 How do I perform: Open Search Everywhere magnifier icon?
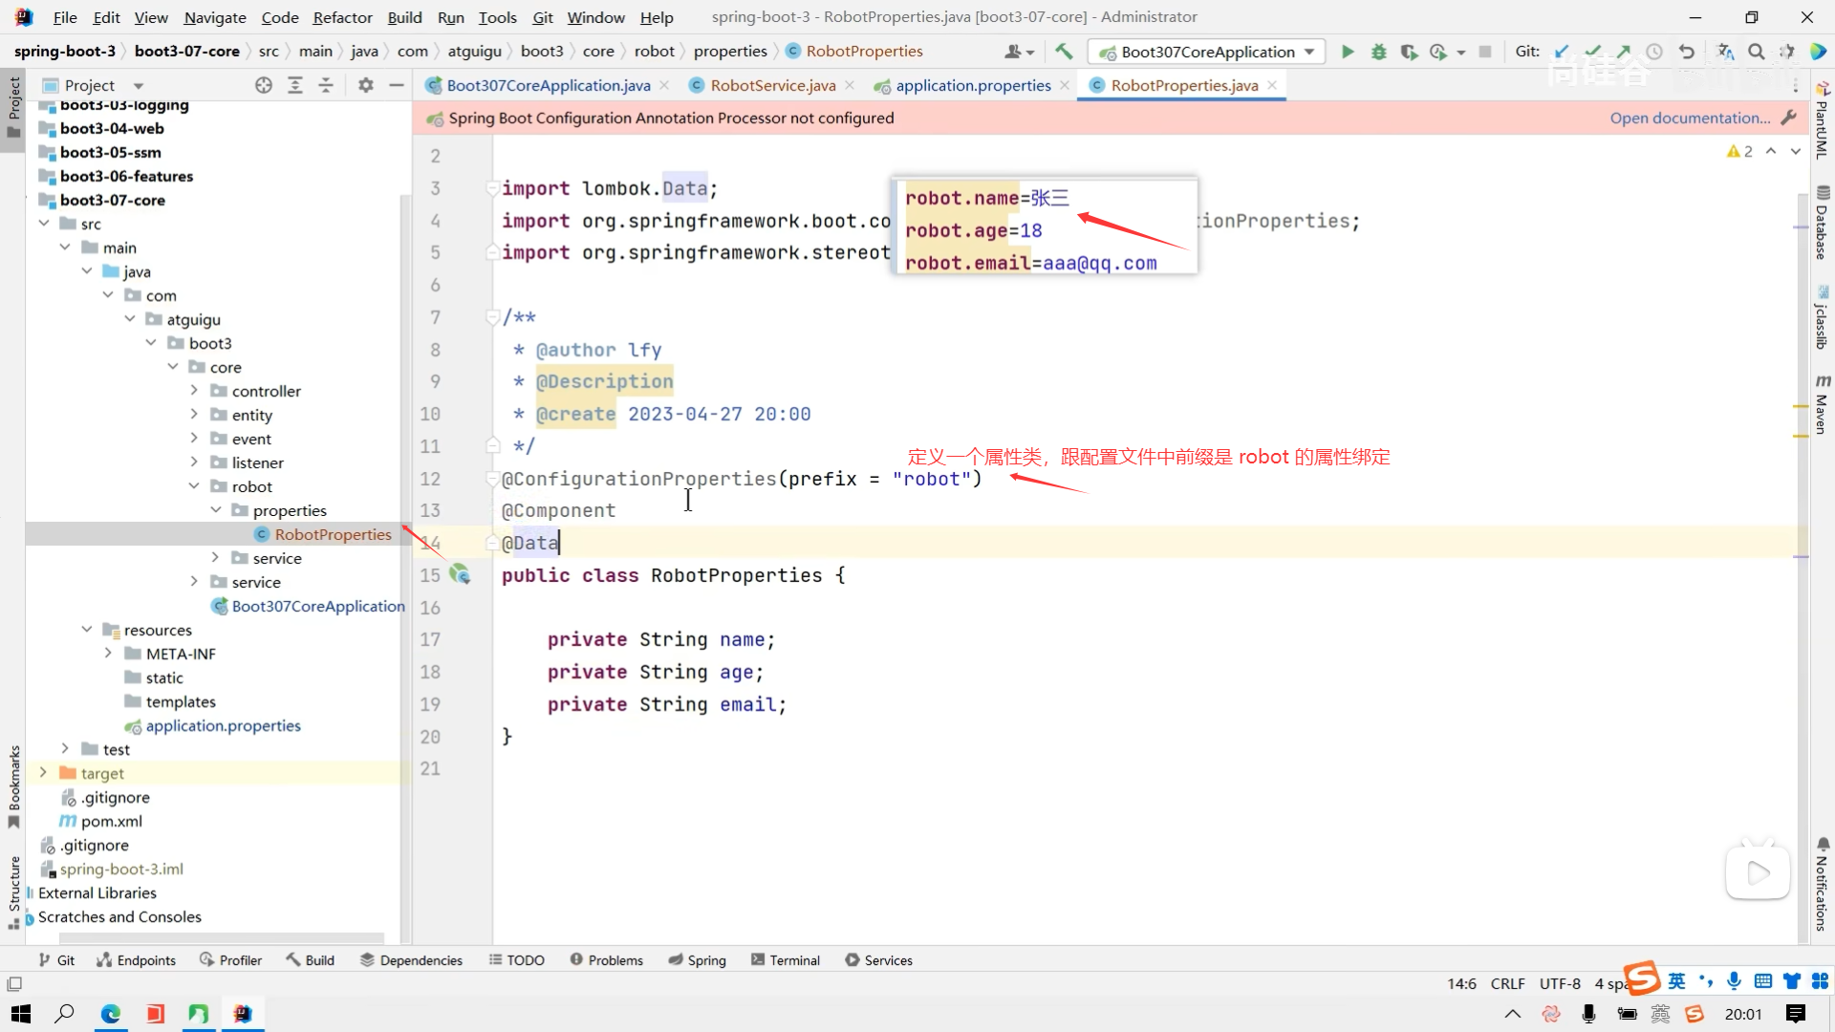coord(1756,52)
